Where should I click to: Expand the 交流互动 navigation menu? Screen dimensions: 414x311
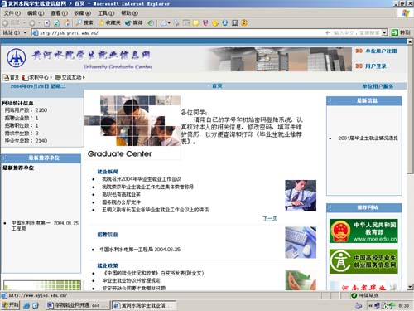pyautogui.click(x=70, y=77)
